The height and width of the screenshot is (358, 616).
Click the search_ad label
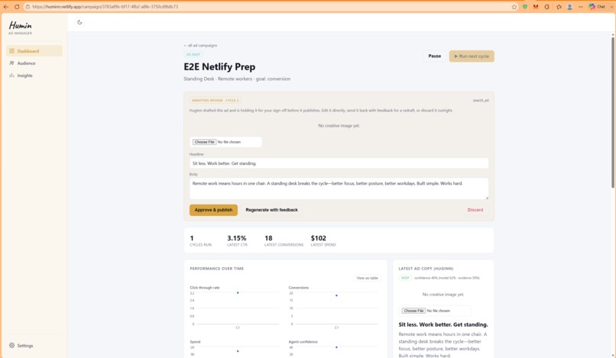pos(481,101)
